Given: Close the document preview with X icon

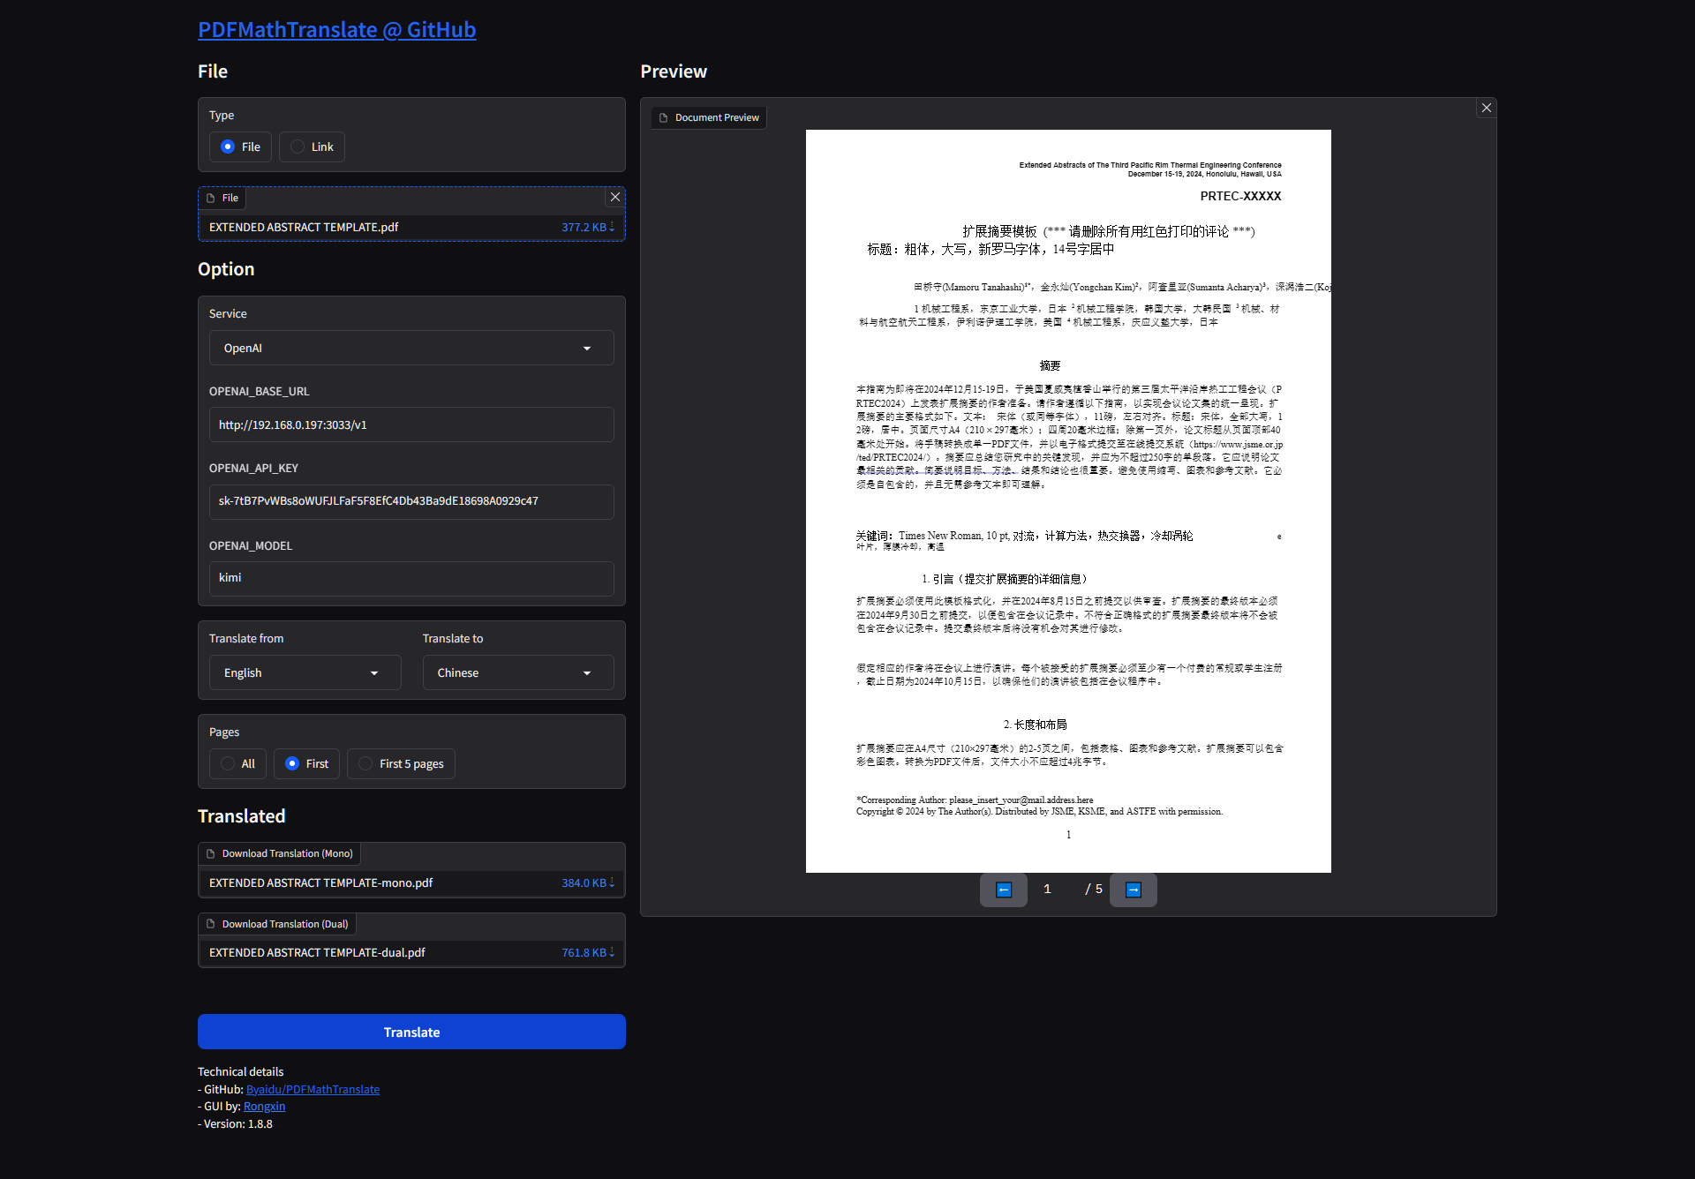Looking at the screenshot, I should point(1487,108).
